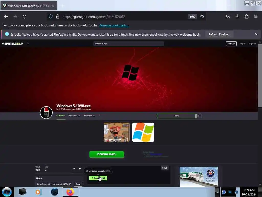
Task: Go back to the previous page
Action: point(6,17)
